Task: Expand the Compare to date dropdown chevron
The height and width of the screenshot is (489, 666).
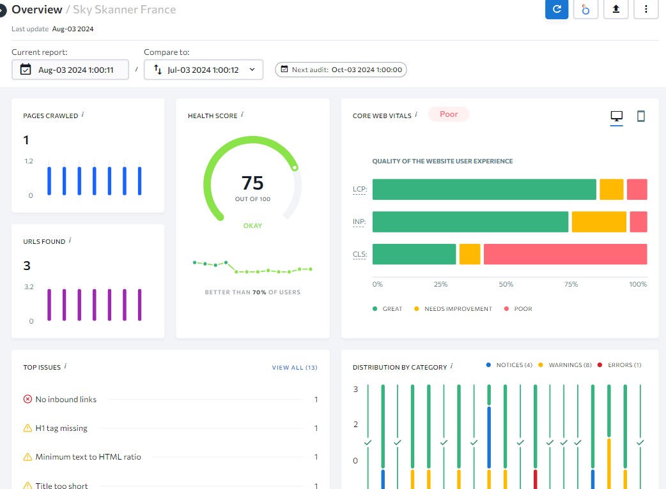Action: (252, 70)
